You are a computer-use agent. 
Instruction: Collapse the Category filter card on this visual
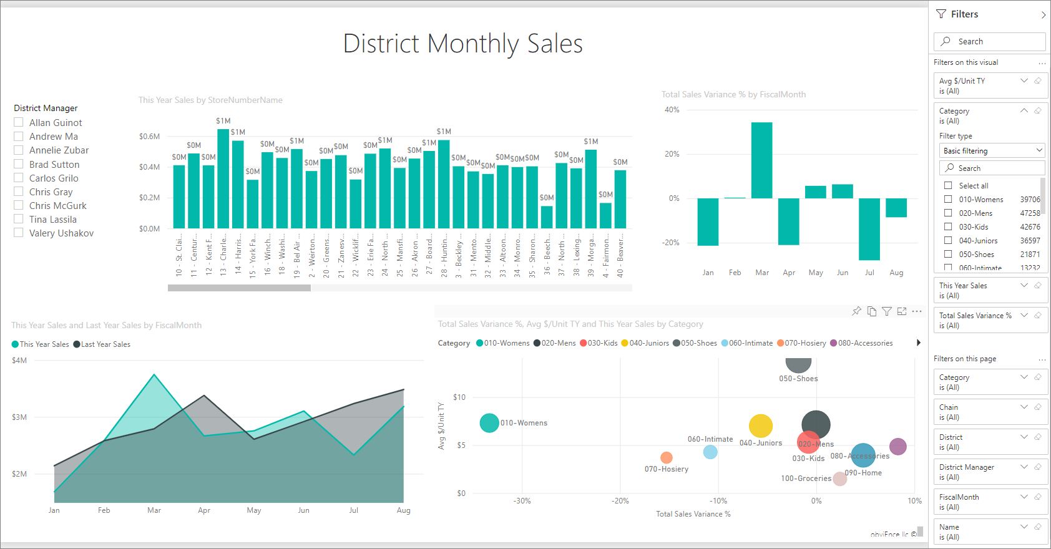tap(1024, 110)
